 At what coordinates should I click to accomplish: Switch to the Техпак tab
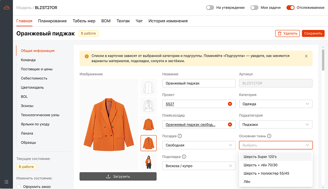123,21
